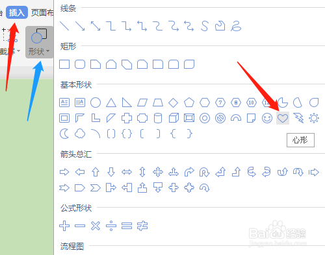Select the decagon shape labeled 10
This screenshot has width=325, height=255.
[252, 103]
